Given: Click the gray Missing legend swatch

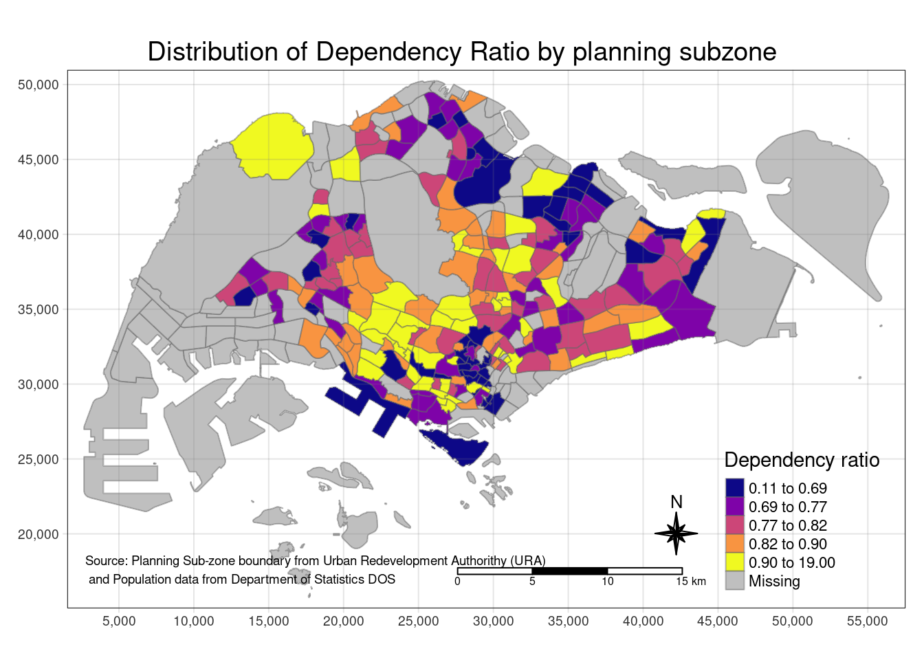Looking at the screenshot, I should [735, 581].
